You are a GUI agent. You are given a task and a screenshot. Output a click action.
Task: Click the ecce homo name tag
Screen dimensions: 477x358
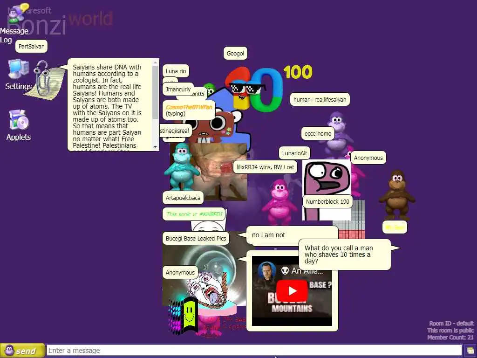[318, 134]
